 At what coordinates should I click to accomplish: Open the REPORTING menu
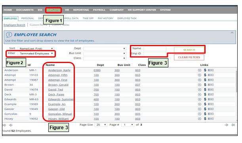click(81, 10)
